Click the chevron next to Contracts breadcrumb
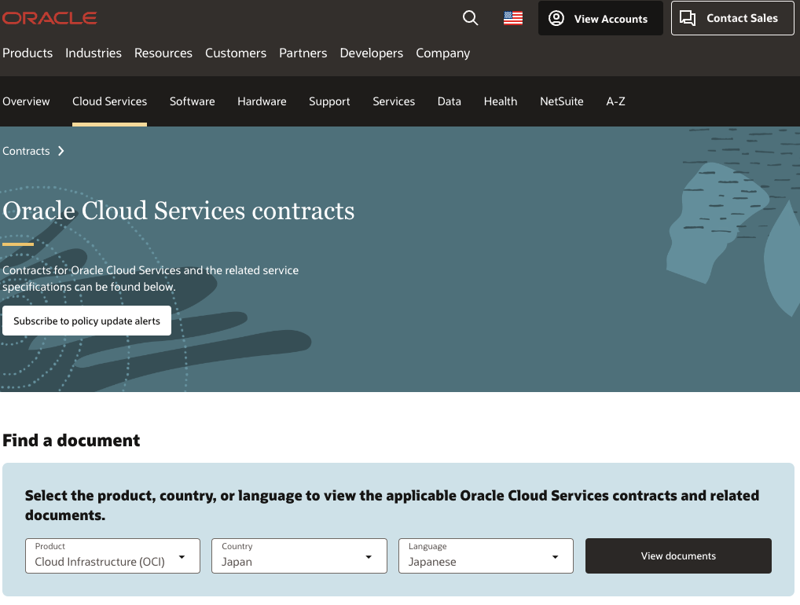The width and height of the screenshot is (800, 605). pos(61,151)
